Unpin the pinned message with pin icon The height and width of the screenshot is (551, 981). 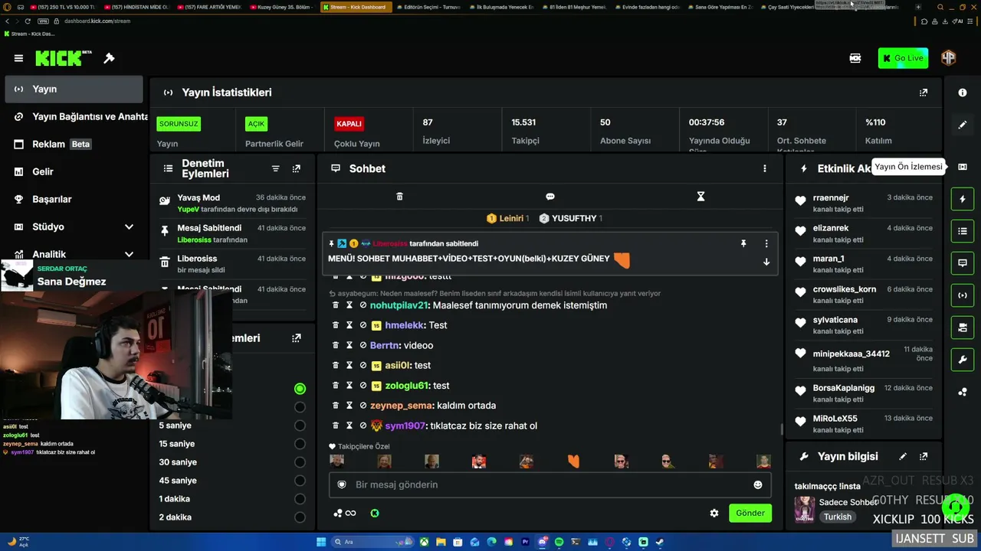(x=743, y=243)
